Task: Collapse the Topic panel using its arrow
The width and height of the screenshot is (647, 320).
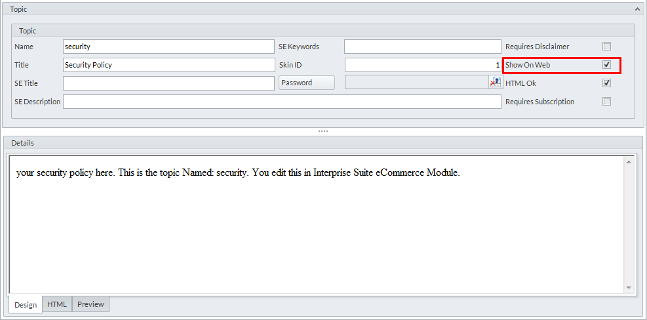Action: tap(637, 10)
